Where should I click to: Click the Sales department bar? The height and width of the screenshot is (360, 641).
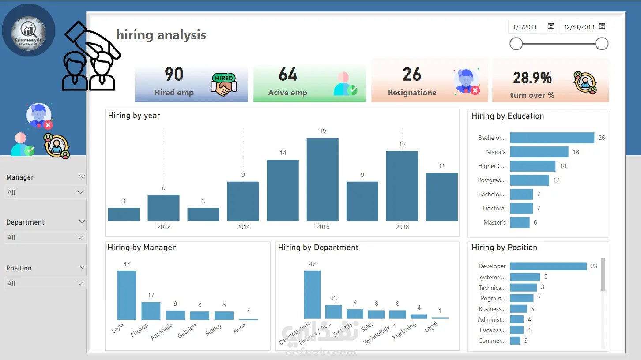pos(376,315)
